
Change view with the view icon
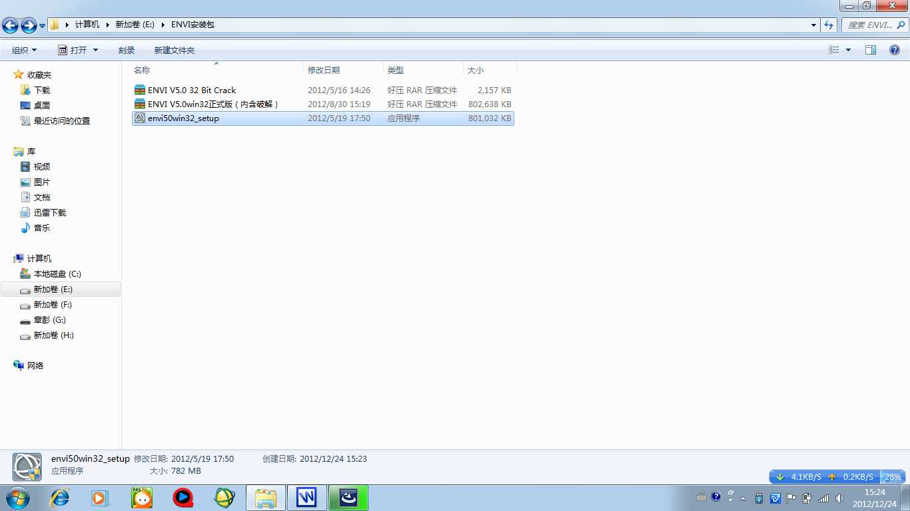click(834, 51)
